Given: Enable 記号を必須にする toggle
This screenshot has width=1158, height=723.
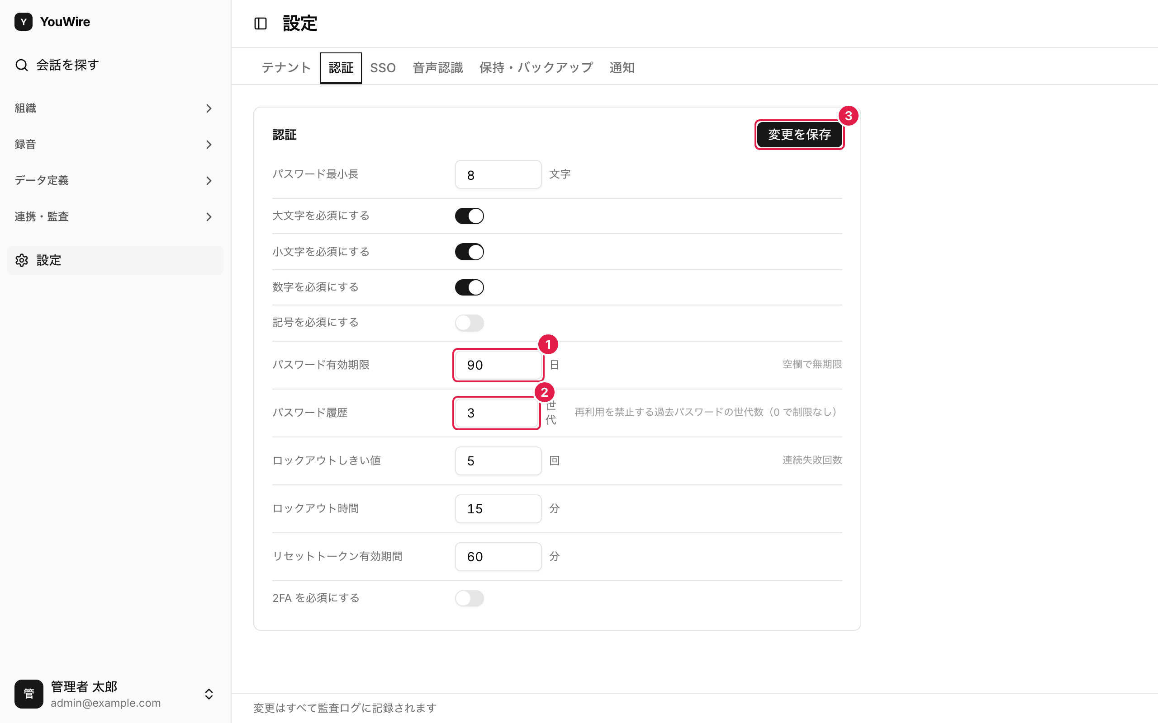Looking at the screenshot, I should tap(469, 323).
